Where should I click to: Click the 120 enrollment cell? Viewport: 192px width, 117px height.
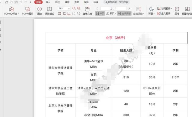pos(126,91)
